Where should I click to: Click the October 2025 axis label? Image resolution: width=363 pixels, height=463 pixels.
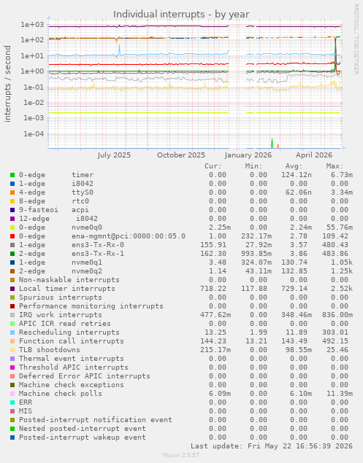point(180,155)
